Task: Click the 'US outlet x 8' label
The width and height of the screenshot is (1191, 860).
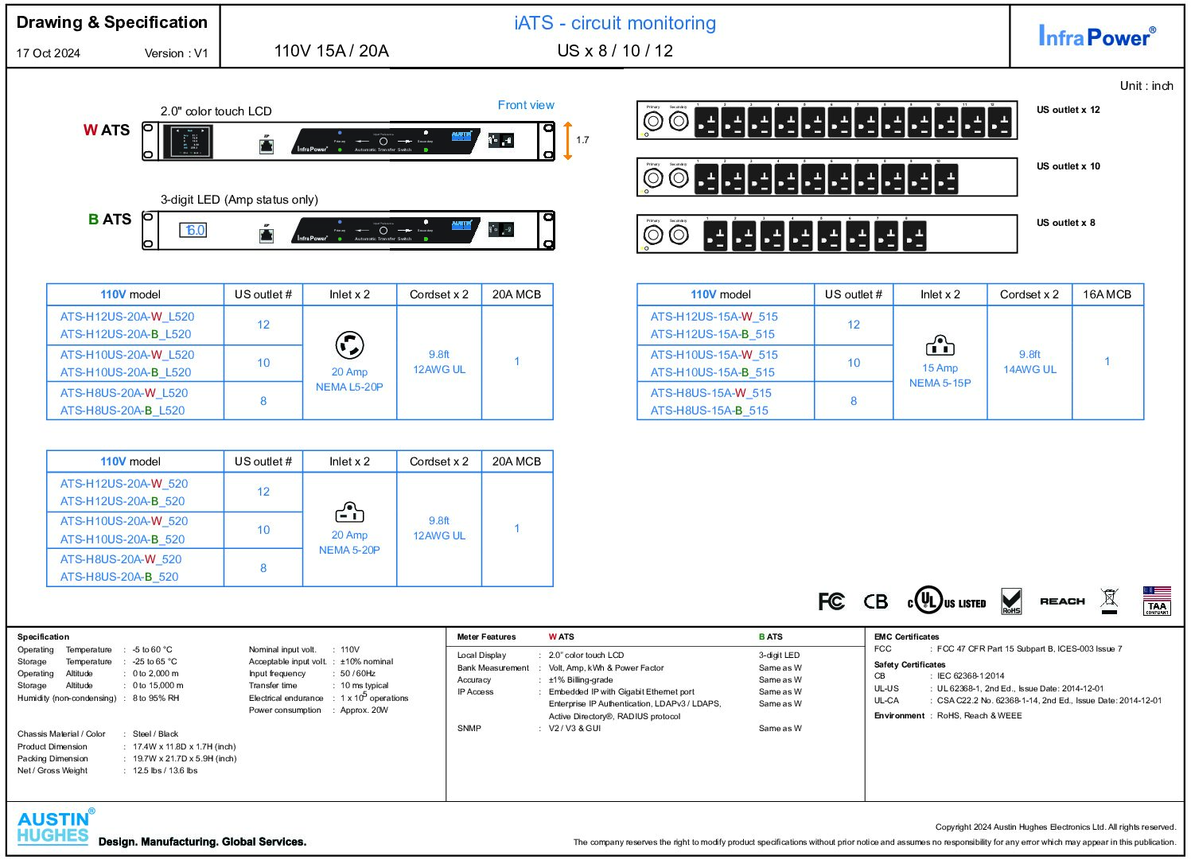Action: (1066, 223)
